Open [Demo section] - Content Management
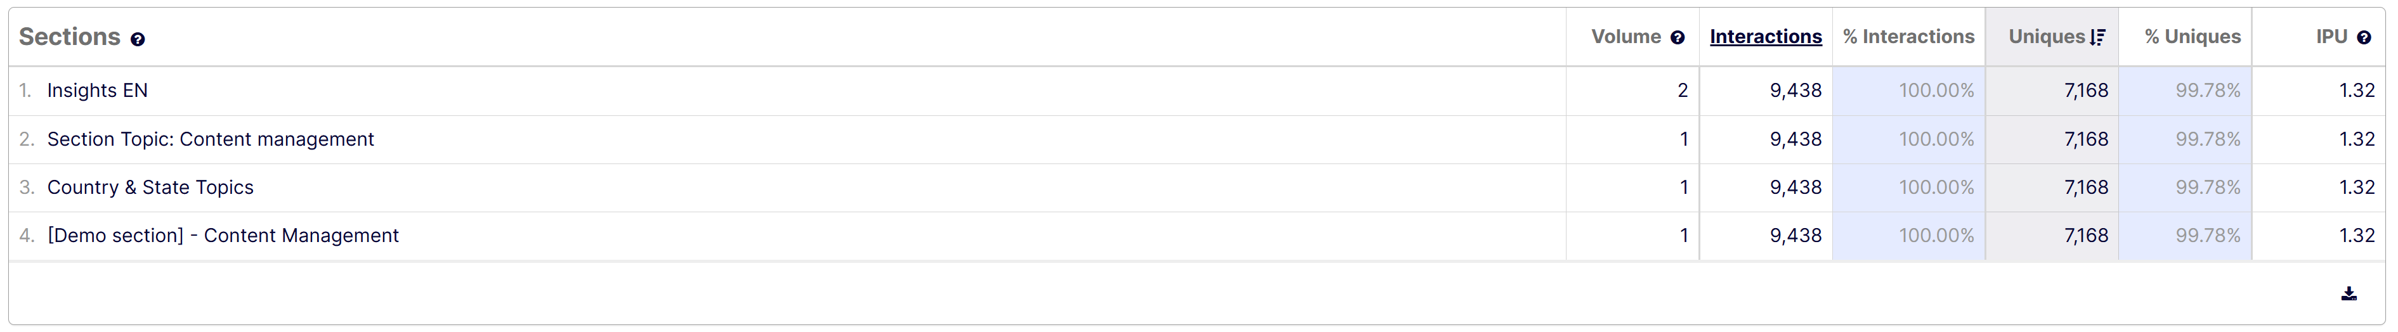2398x332 pixels. (x=223, y=236)
